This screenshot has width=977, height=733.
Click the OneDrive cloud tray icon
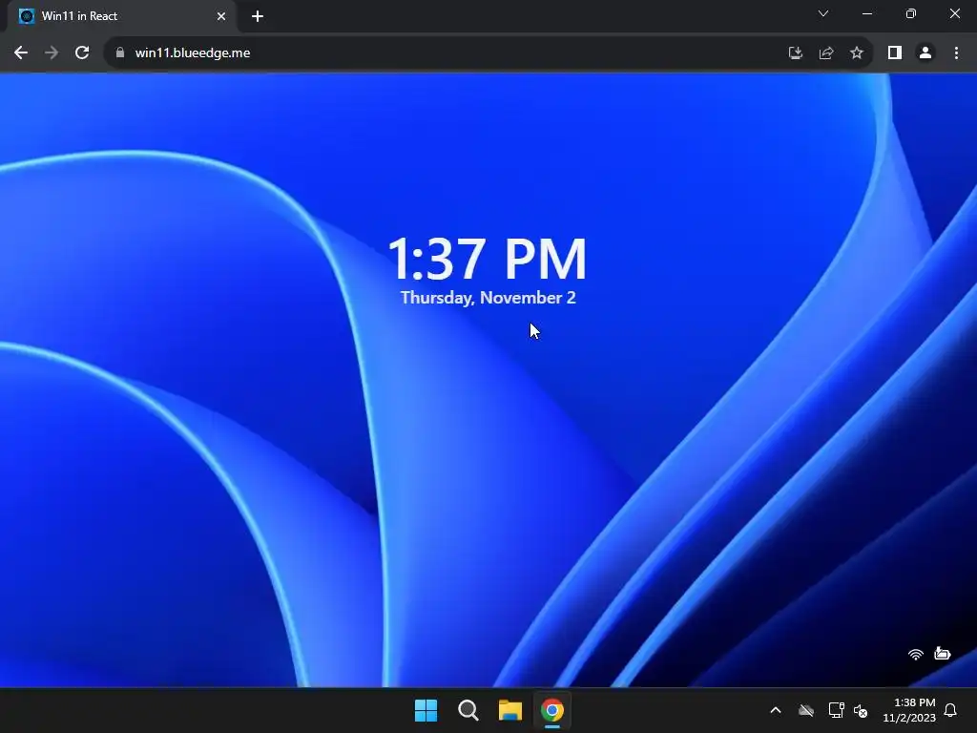point(806,710)
